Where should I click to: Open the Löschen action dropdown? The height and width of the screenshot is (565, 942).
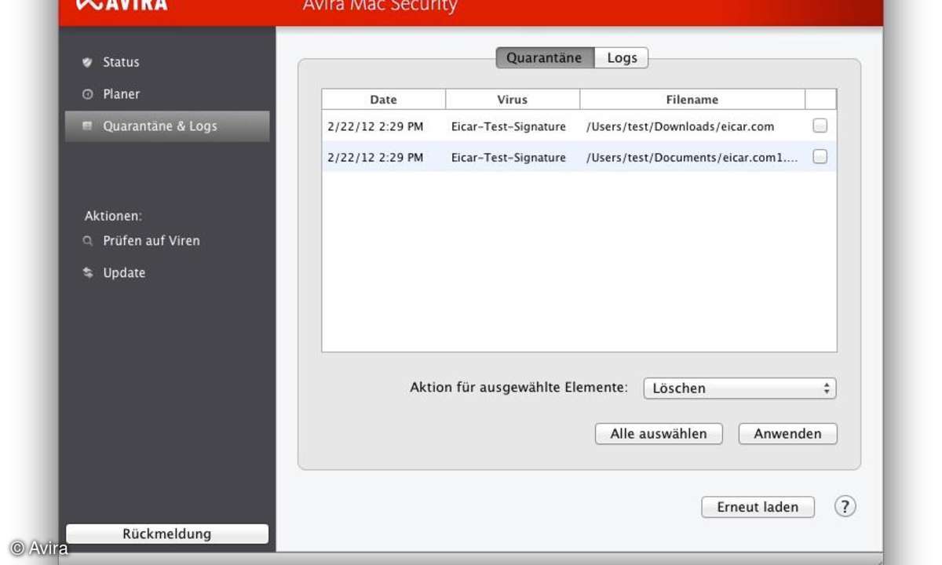click(x=739, y=388)
